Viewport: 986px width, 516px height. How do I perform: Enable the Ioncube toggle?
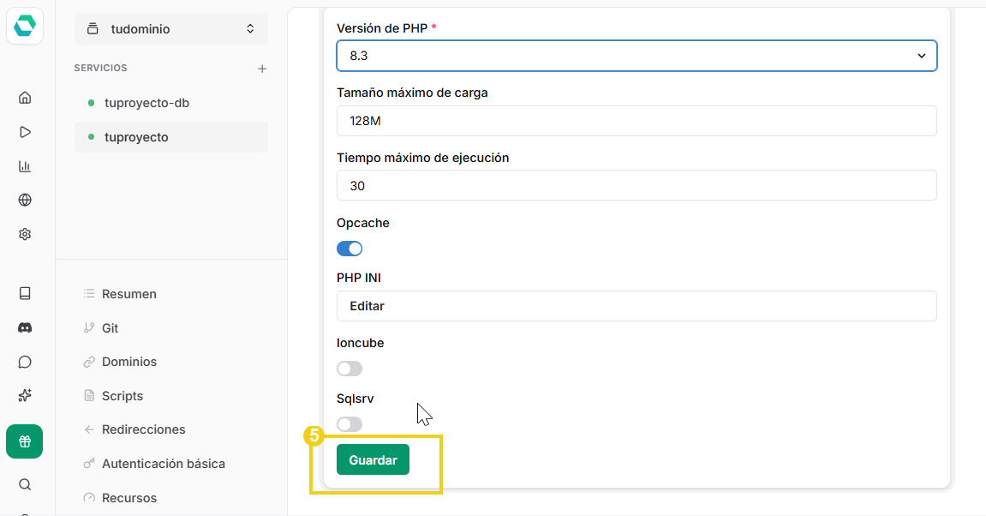click(x=349, y=368)
